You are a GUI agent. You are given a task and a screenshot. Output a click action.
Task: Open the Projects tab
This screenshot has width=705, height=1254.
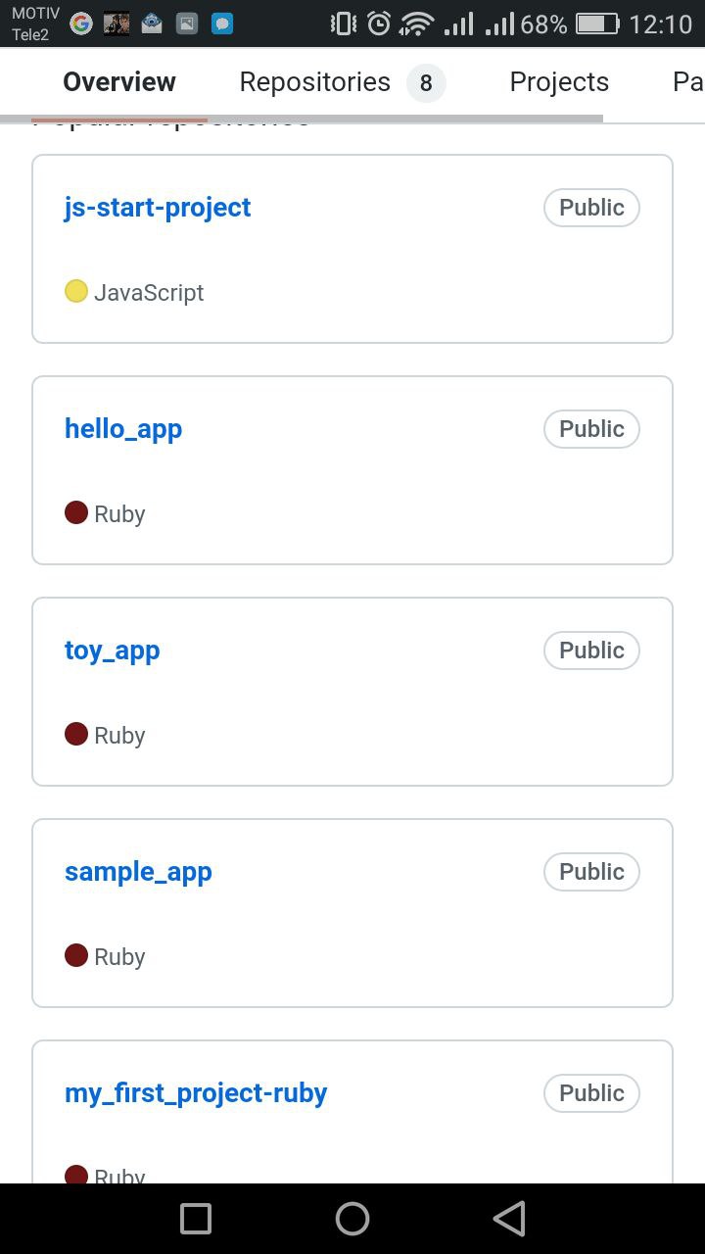[559, 82]
